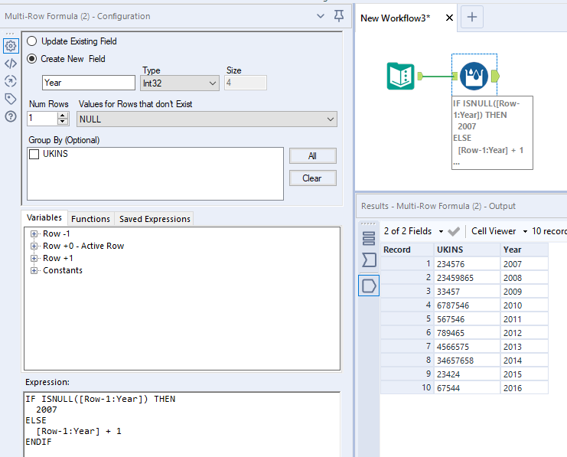
Task: Open Values for Rows that don't Exist dropdown
Action: (x=207, y=119)
